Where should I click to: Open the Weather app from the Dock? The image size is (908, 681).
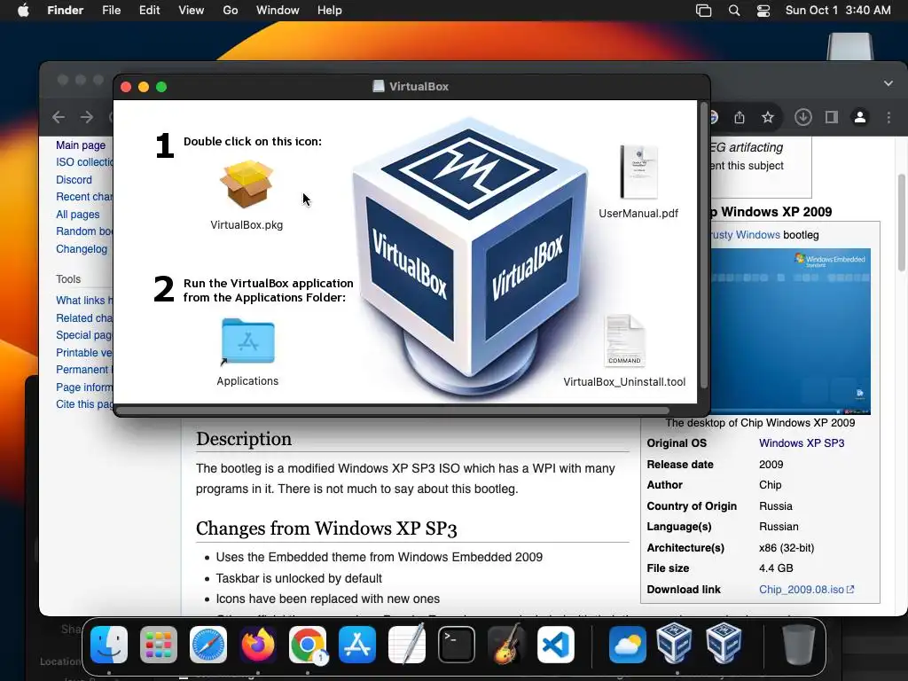(627, 645)
